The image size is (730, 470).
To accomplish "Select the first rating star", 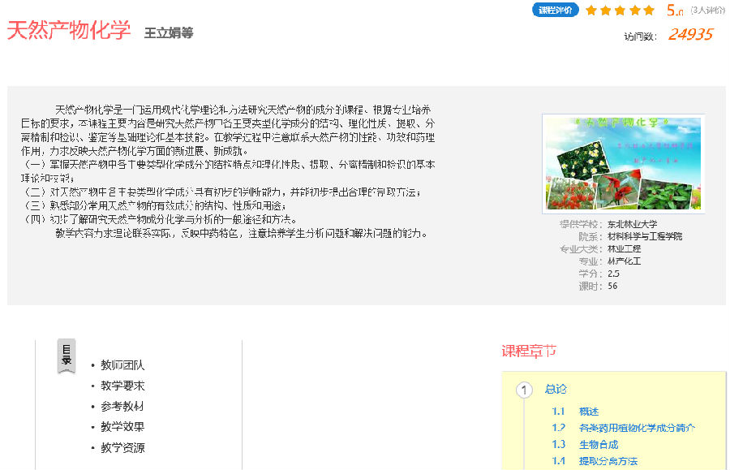I will click(591, 11).
